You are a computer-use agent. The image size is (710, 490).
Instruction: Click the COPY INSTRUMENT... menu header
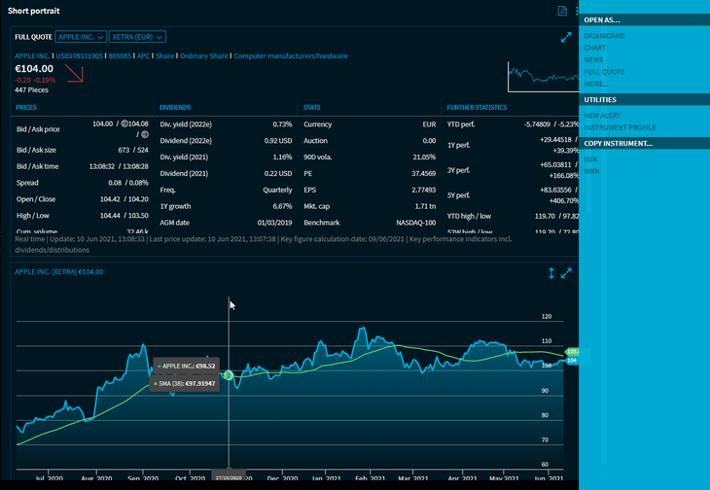[644, 144]
